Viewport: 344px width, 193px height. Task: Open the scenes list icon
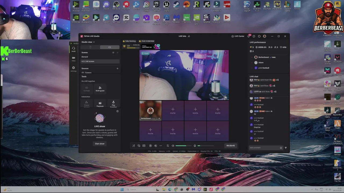coord(113,53)
